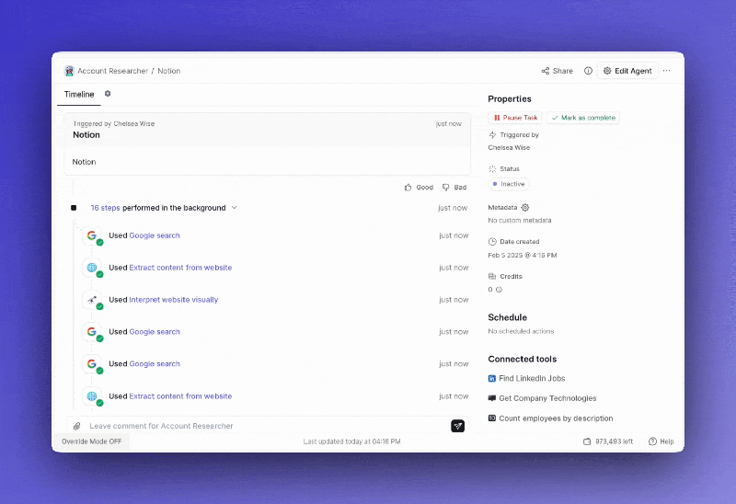
Task: Open the Metadata gear settings
Action: tap(525, 208)
